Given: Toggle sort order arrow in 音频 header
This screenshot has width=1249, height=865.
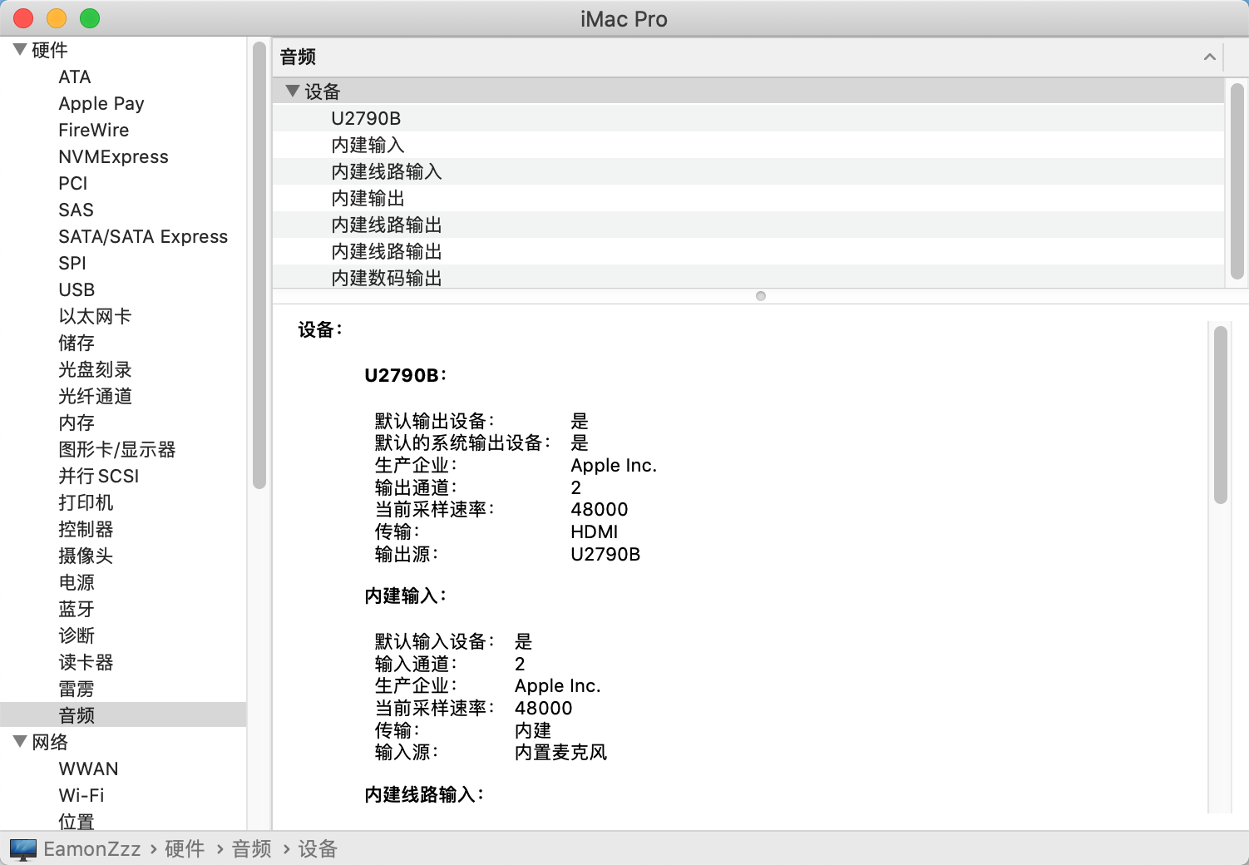Looking at the screenshot, I should pos(1210,57).
